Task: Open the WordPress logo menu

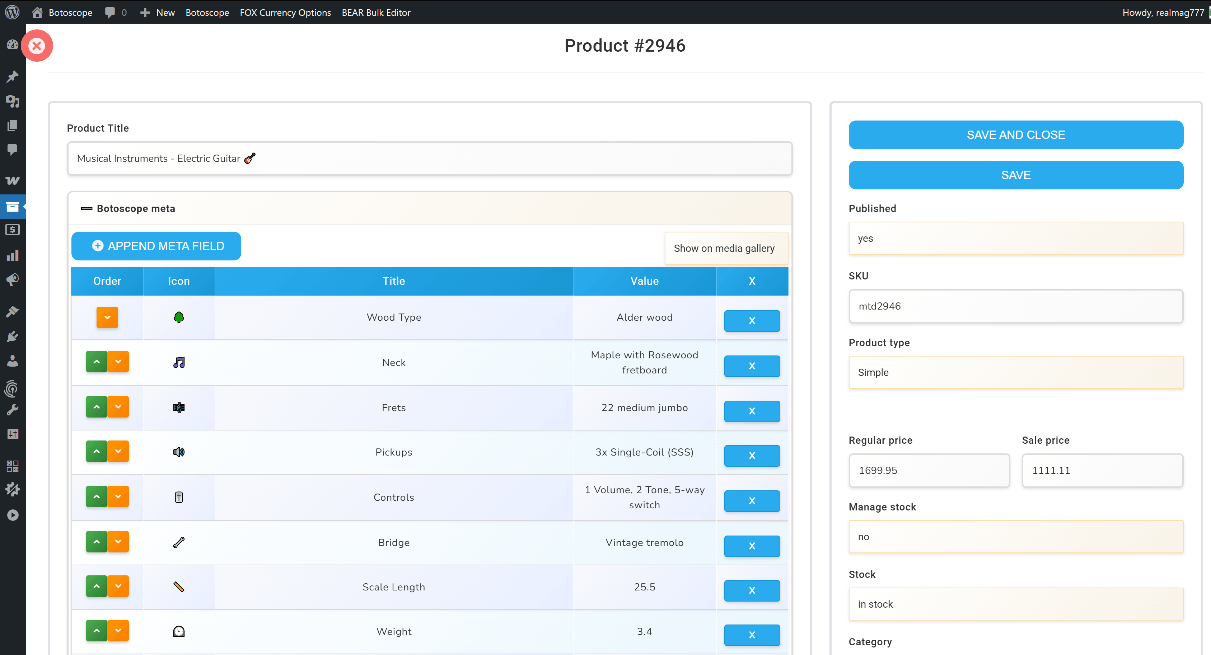Action: click(x=13, y=12)
